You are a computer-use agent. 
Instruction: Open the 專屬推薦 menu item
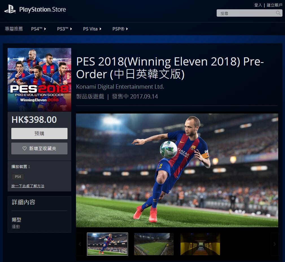(x=14, y=29)
